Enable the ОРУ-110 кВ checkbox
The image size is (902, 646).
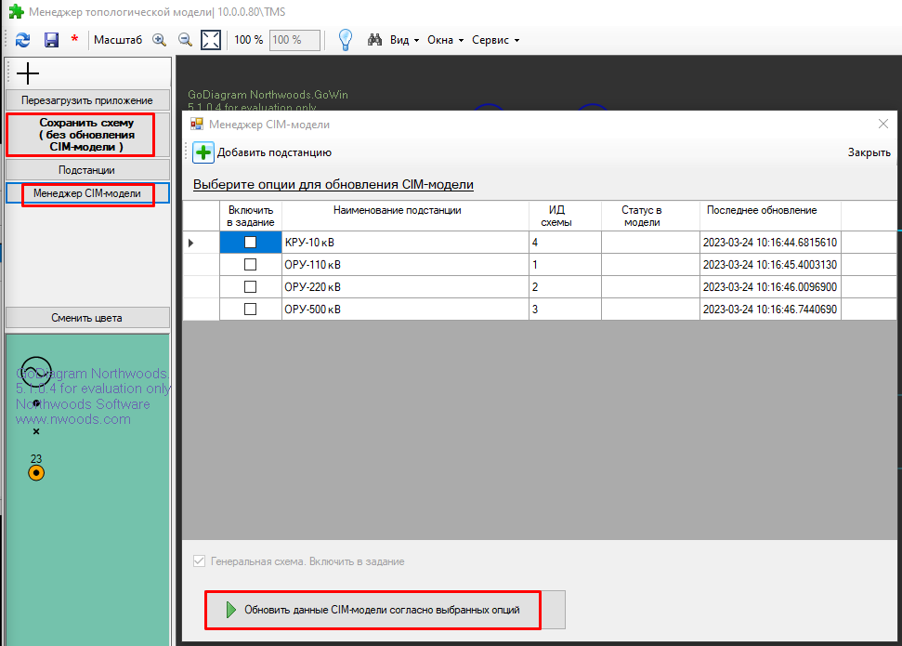coord(250,264)
